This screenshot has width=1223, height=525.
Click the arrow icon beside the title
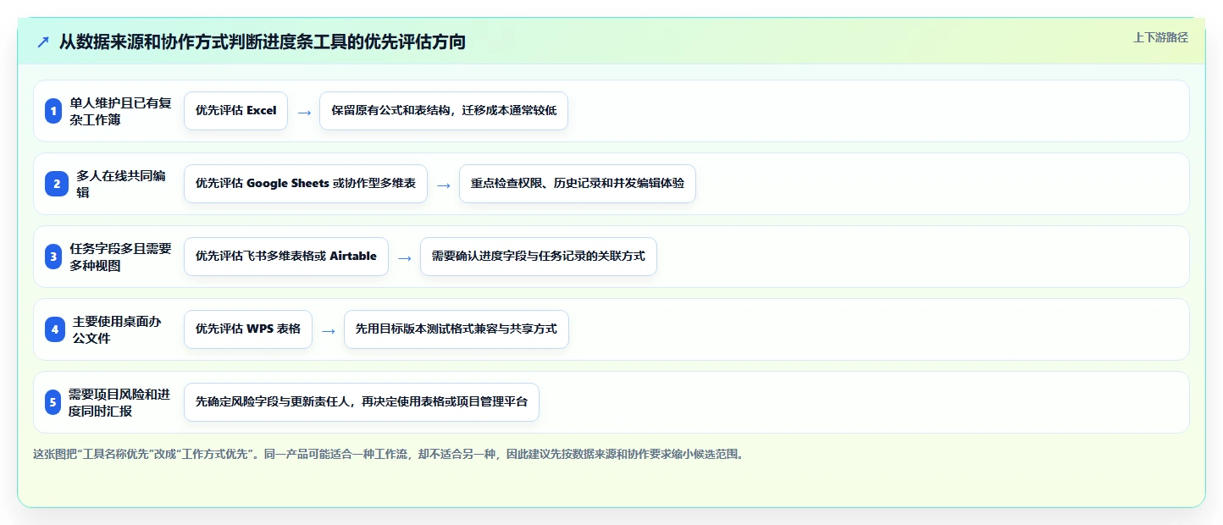pos(43,41)
